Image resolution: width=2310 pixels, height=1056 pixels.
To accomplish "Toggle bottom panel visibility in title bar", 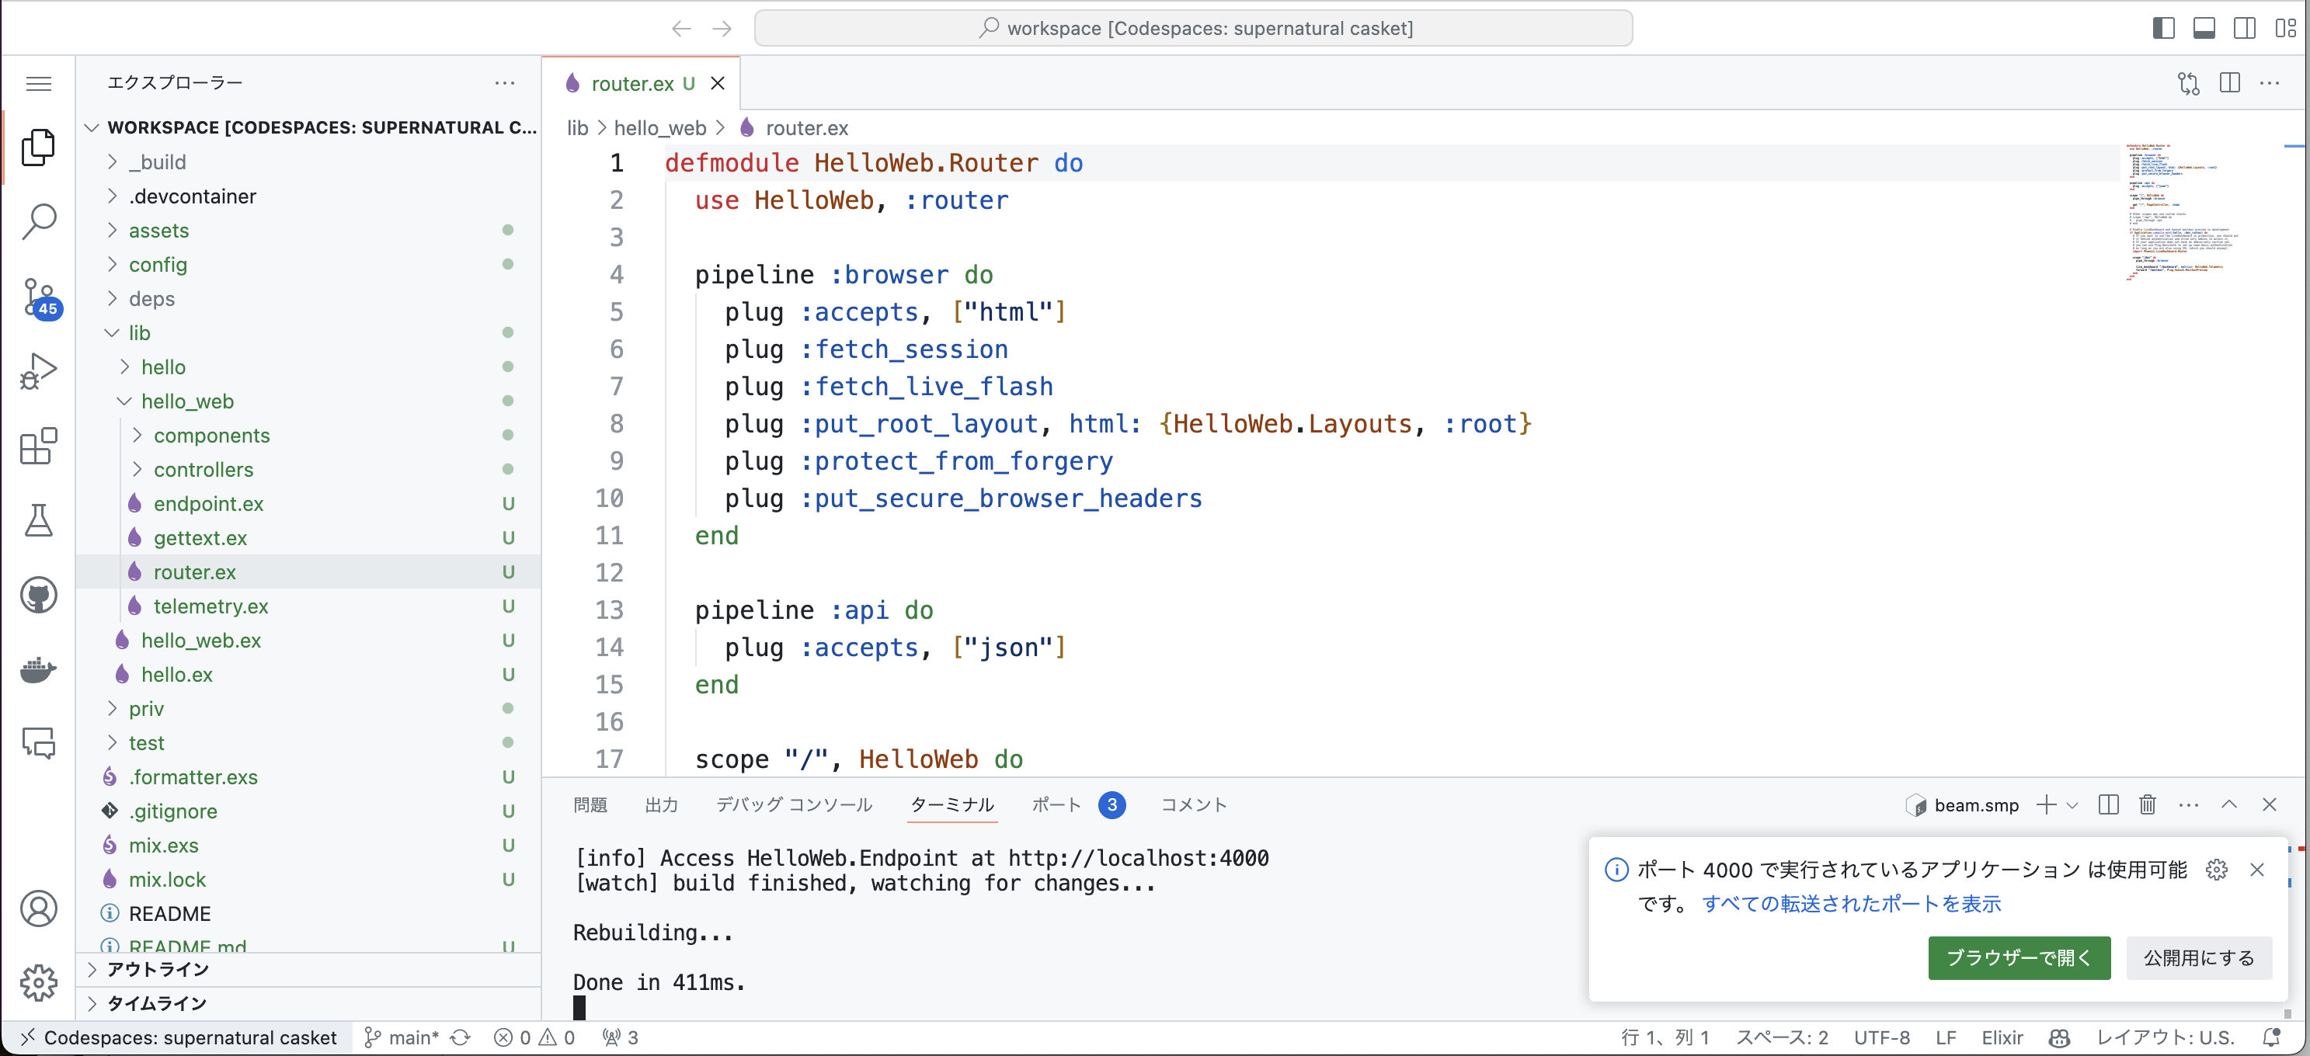I will point(2204,28).
